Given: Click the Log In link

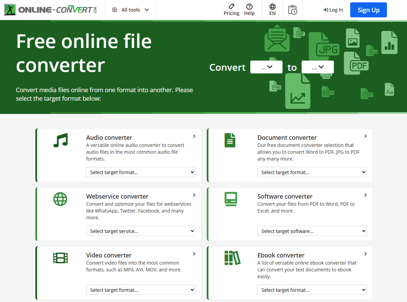Looking at the screenshot, I should pos(333,10).
